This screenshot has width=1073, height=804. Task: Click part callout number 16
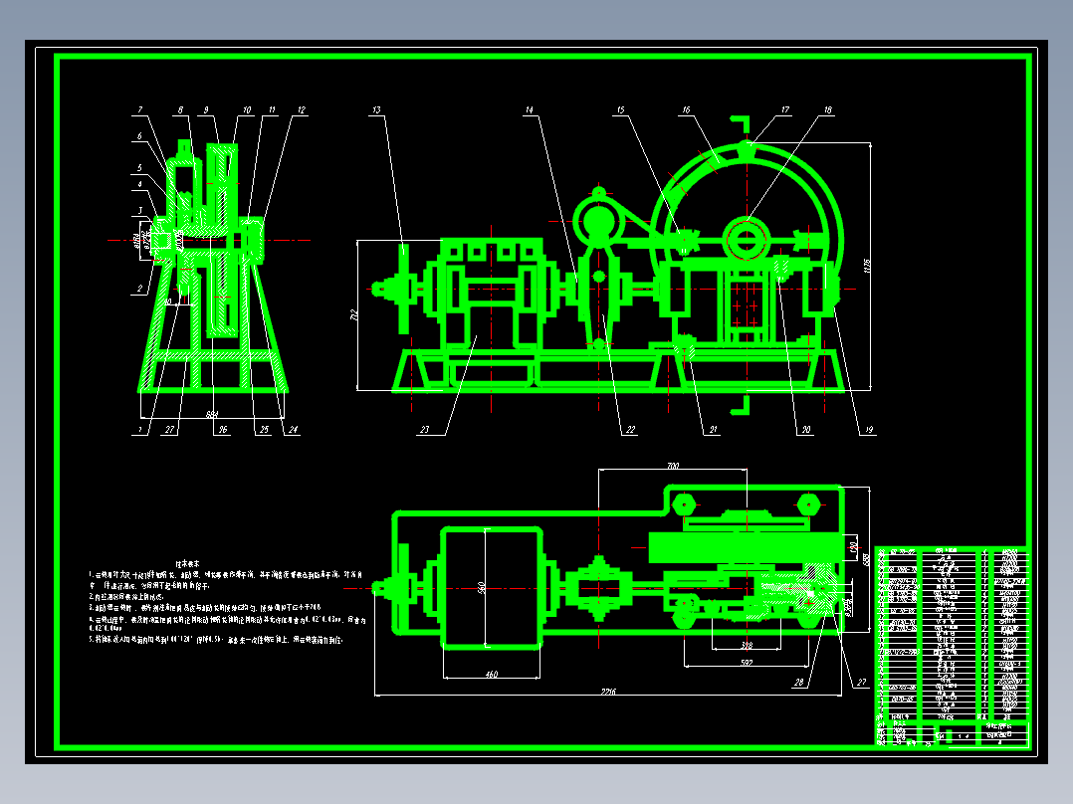pyautogui.click(x=686, y=109)
